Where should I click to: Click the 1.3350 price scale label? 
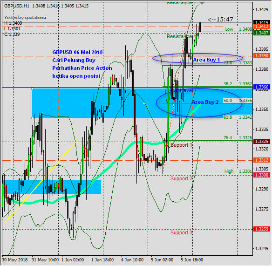262,109
